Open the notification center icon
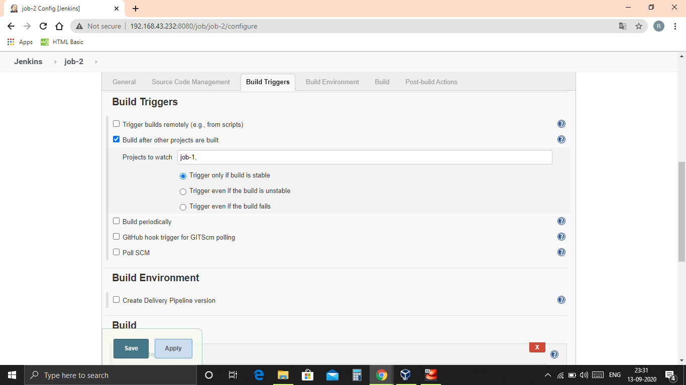The width and height of the screenshot is (686, 385). [x=670, y=375]
